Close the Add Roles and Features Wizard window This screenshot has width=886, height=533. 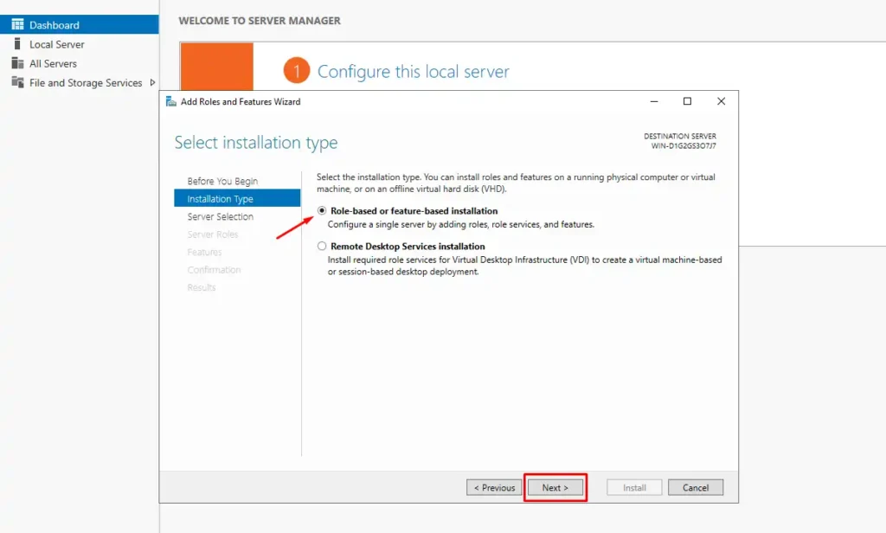click(721, 101)
